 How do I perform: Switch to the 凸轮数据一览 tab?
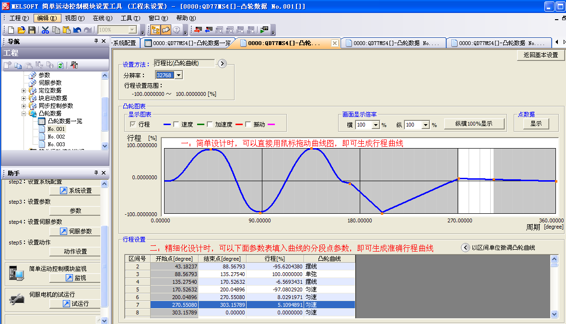[190, 43]
